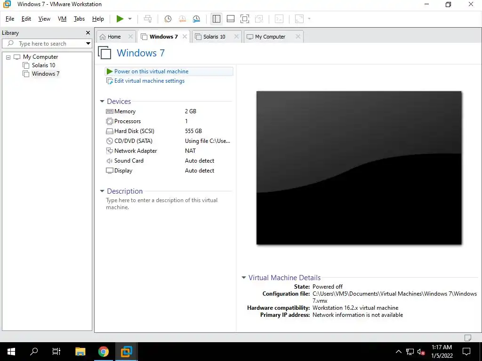The image size is (482, 361).
Task: Click the NAT network value
Action: 190,151
